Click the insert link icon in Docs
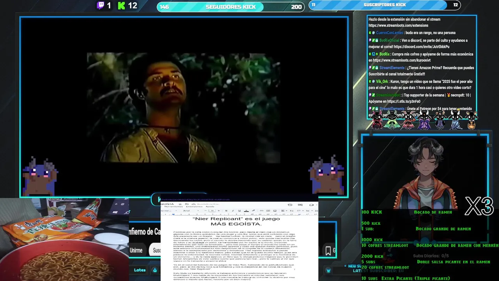Screen dimensions: 499x281 coord(262,211)
